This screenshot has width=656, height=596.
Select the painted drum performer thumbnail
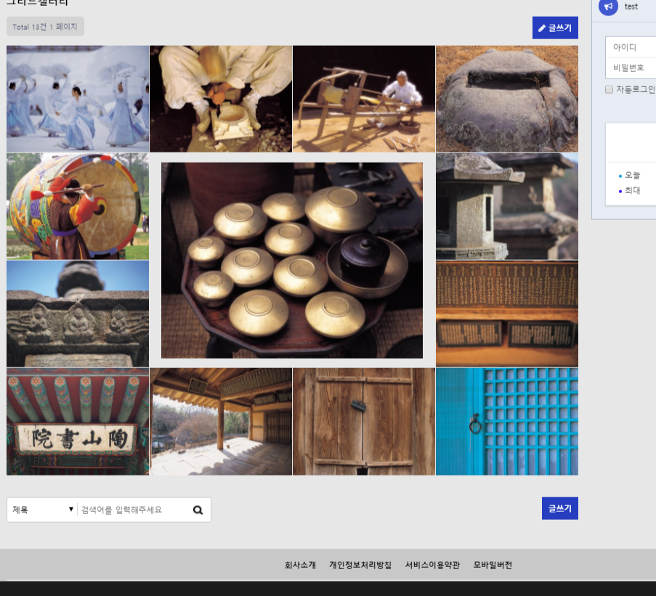point(78,206)
